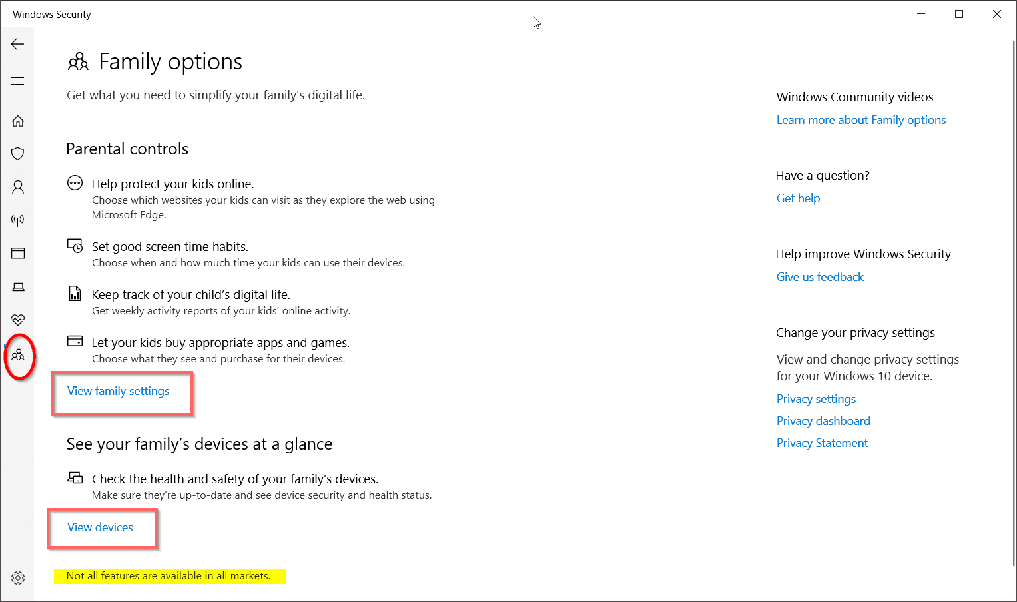Open Learn more about Family options
Viewport: 1017px width, 602px height.
pos(861,120)
